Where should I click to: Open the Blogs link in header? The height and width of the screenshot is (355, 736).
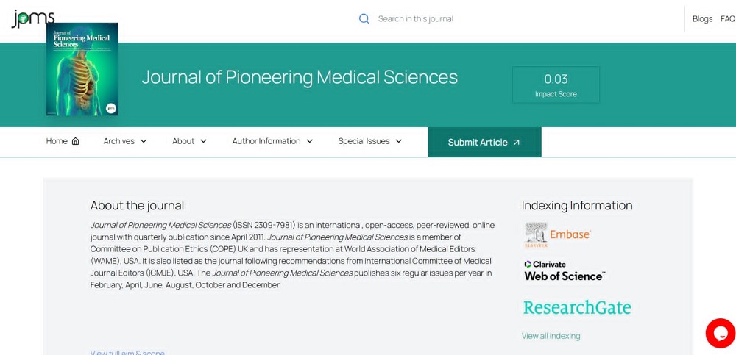703,19
